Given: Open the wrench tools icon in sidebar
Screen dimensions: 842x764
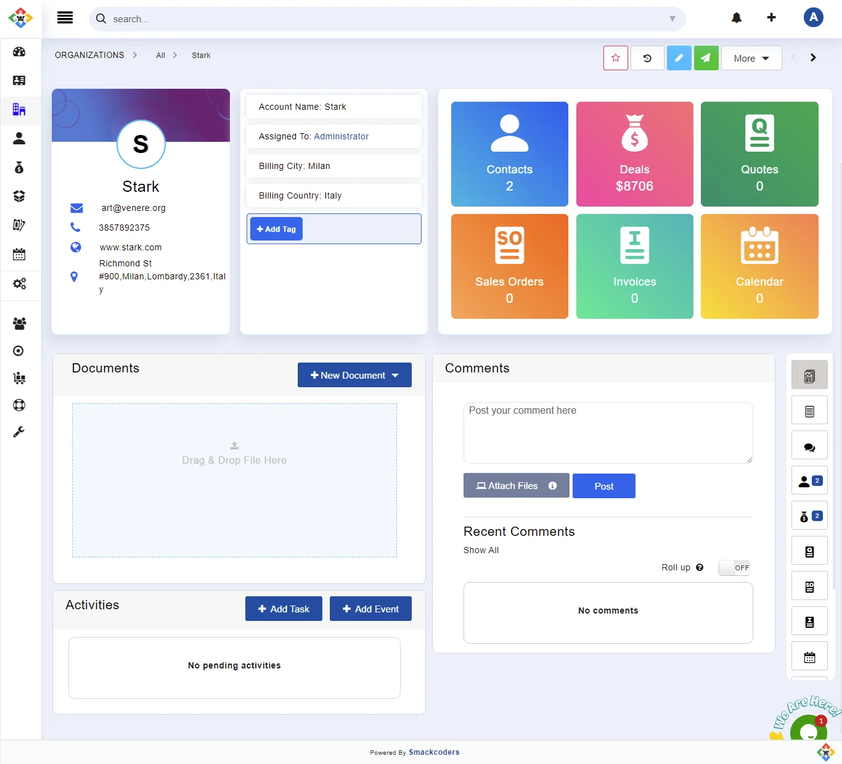Looking at the screenshot, I should [x=19, y=432].
